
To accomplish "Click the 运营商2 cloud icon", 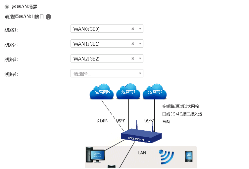I will click(155, 91).
